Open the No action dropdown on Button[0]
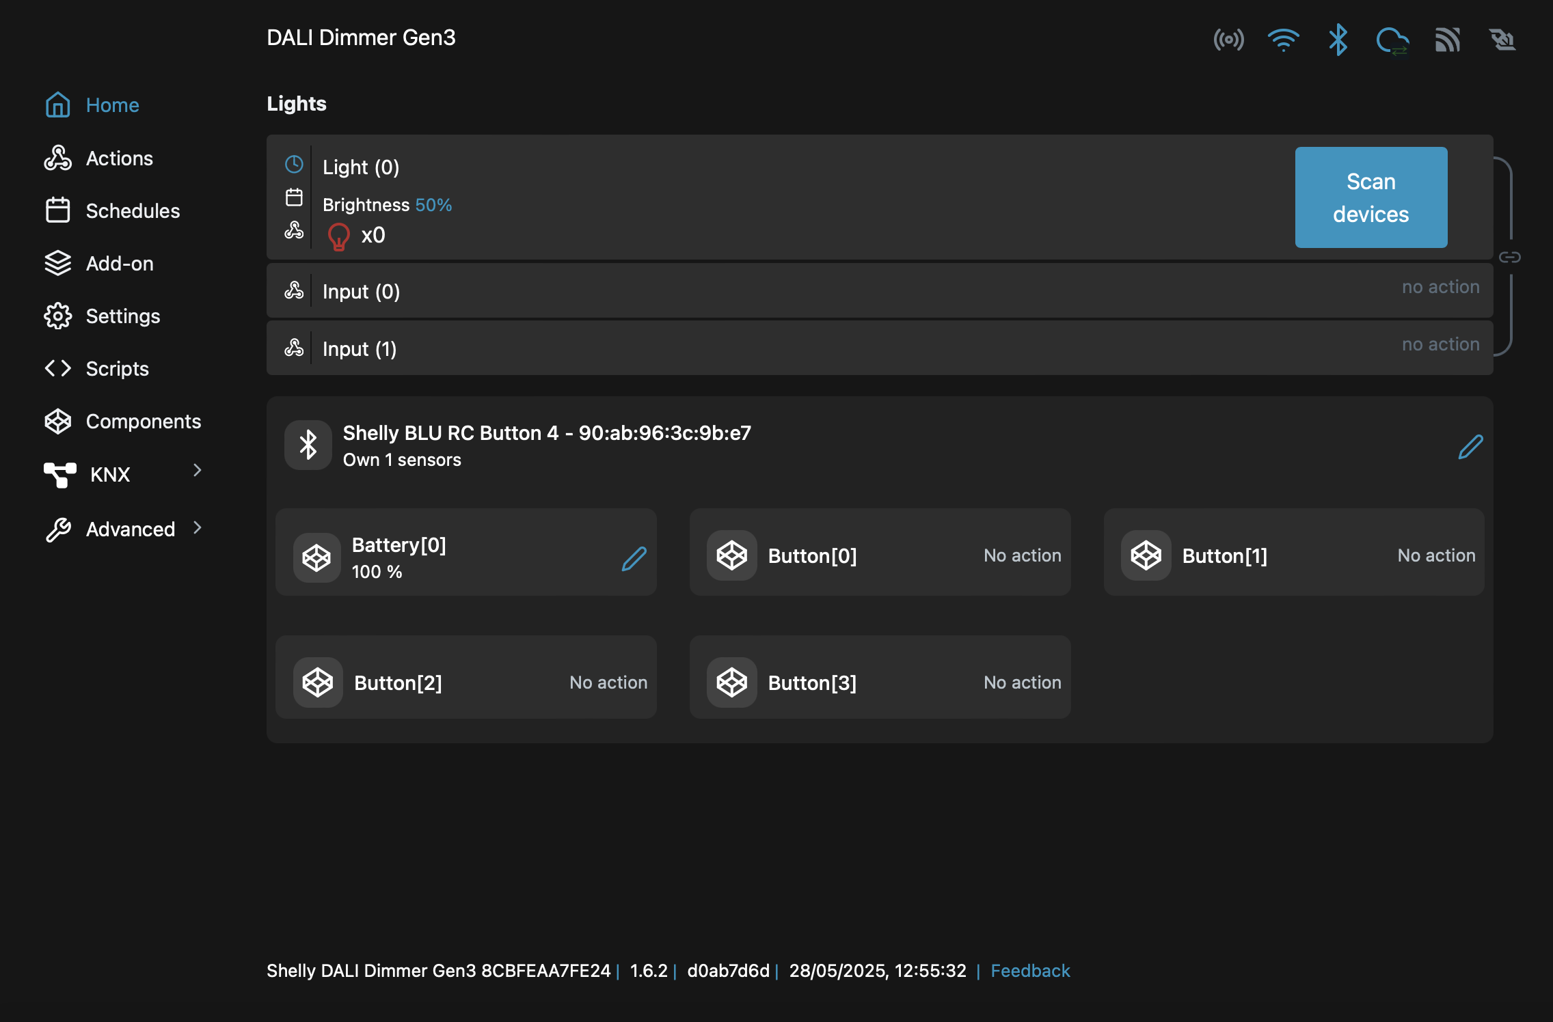Image resolution: width=1553 pixels, height=1022 pixels. tap(1021, 555)
